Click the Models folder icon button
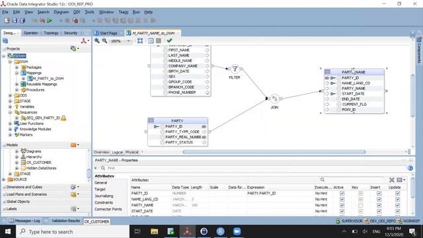423x238 pixels. tap(73, 145)
